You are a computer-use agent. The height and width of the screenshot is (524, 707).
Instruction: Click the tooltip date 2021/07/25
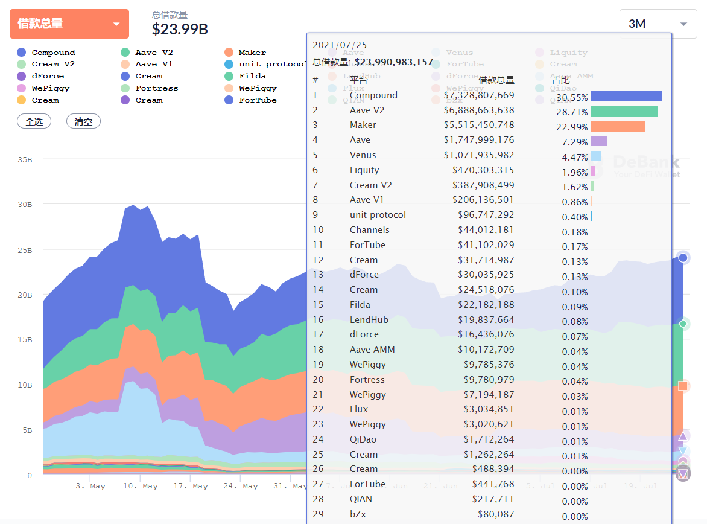point(340,45)
